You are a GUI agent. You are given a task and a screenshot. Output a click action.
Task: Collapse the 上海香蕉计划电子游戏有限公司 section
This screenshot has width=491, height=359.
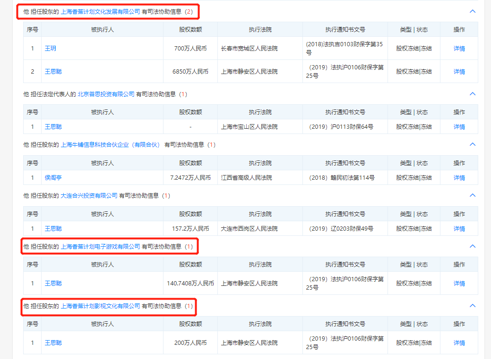(472, 246)
